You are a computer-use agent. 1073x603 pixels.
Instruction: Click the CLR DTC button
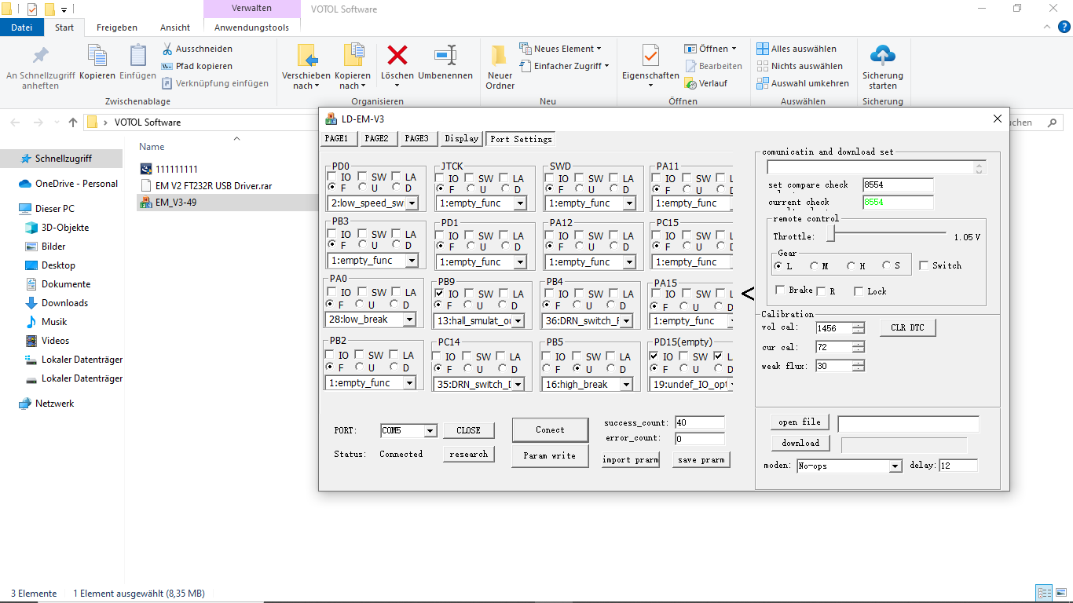pyautogui.click(x=907, y=328)
